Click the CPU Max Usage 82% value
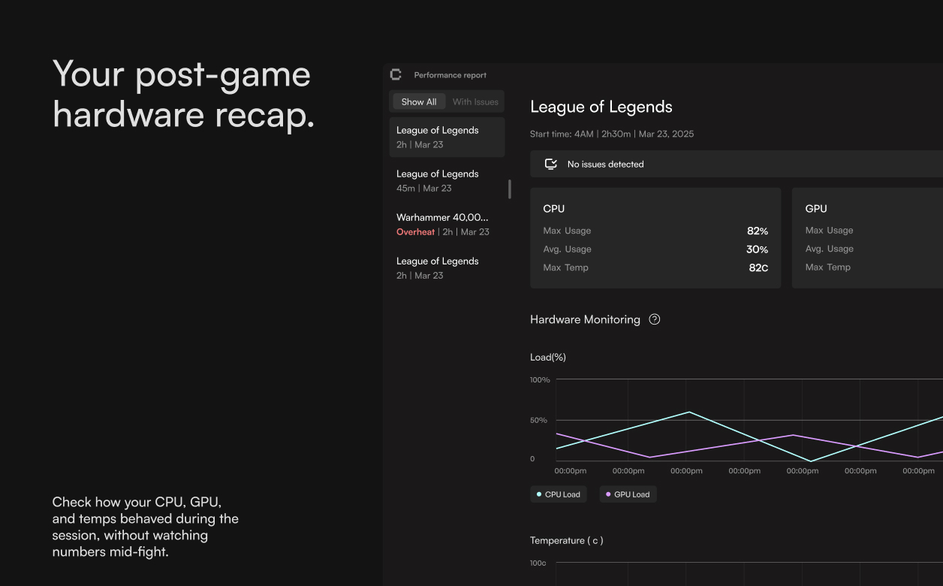Screen dimensions: 943x586 tap(758, 231)
